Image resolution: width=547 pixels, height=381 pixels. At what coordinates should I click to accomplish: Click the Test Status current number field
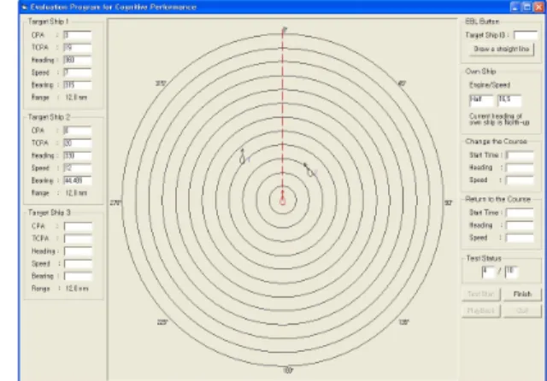(x=488, y=272)
